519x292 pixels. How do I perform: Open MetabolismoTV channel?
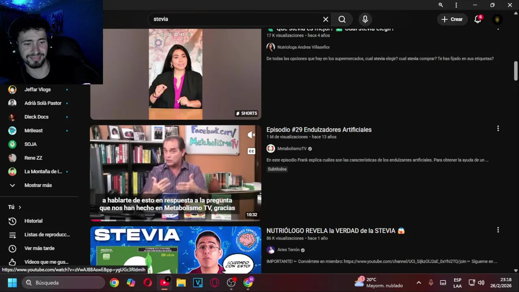(292, 148)
